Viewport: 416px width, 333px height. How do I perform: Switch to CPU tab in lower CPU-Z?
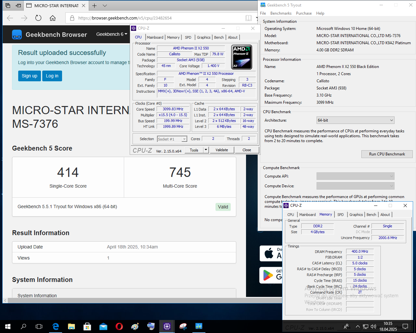coord(291,215)
